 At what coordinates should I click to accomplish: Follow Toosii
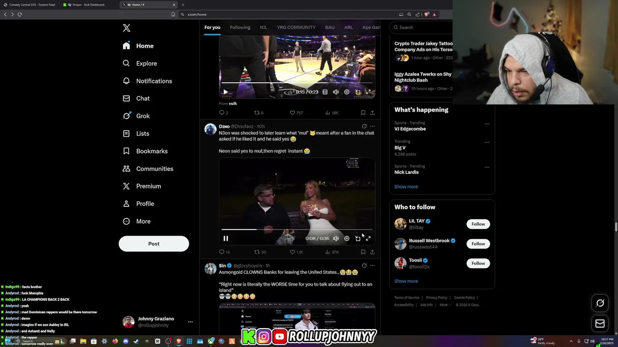coord(478,263)
